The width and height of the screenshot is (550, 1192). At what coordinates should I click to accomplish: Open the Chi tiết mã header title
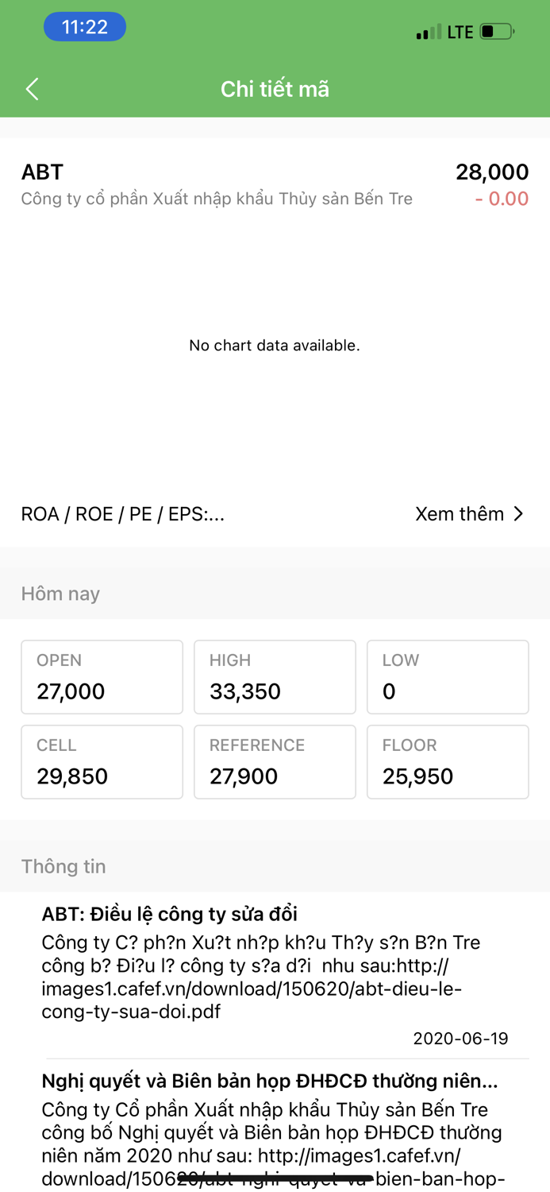coord(275,89)
